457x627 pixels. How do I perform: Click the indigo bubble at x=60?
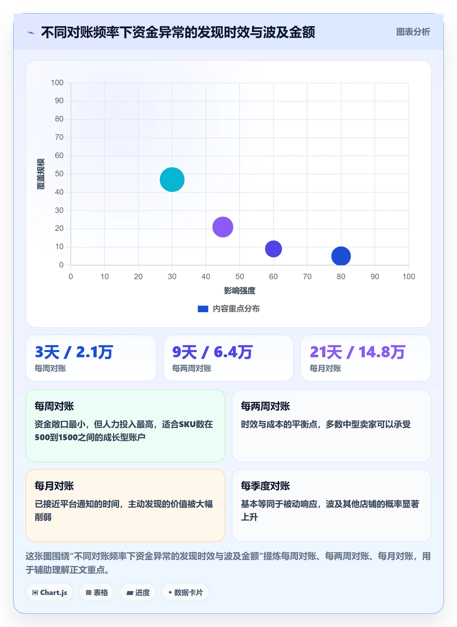pos(274,249)
